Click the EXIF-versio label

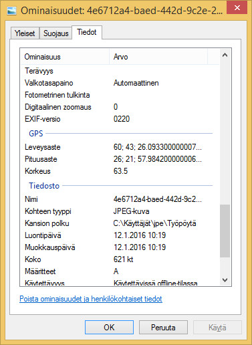[x=43, y=119]
